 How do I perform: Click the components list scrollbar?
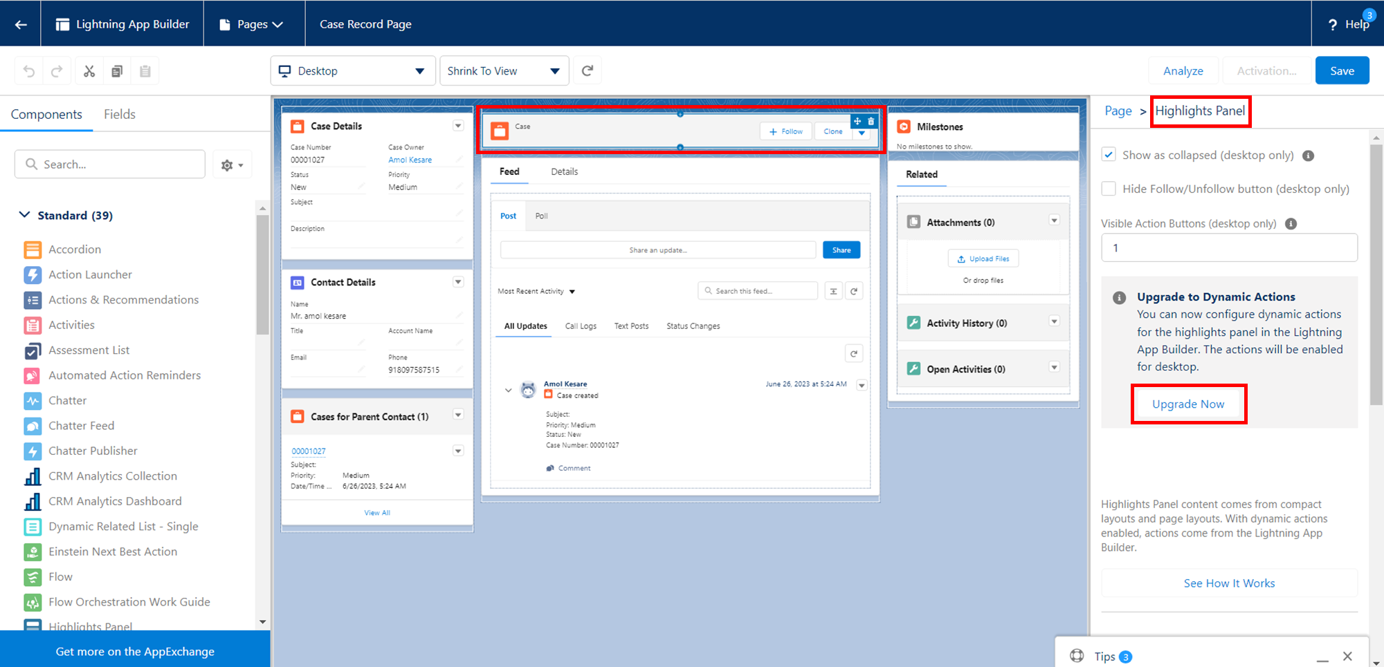coord(262,276)
